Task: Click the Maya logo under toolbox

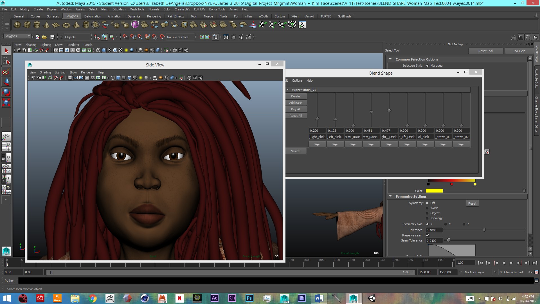Action: tap(6, 251)
